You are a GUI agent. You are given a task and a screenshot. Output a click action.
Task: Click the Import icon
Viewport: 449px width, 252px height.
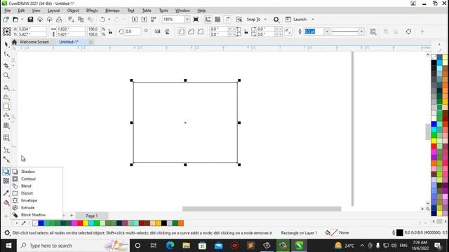135,20
